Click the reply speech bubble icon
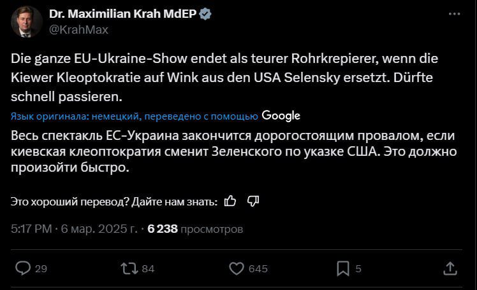 (x=23, y=268)
